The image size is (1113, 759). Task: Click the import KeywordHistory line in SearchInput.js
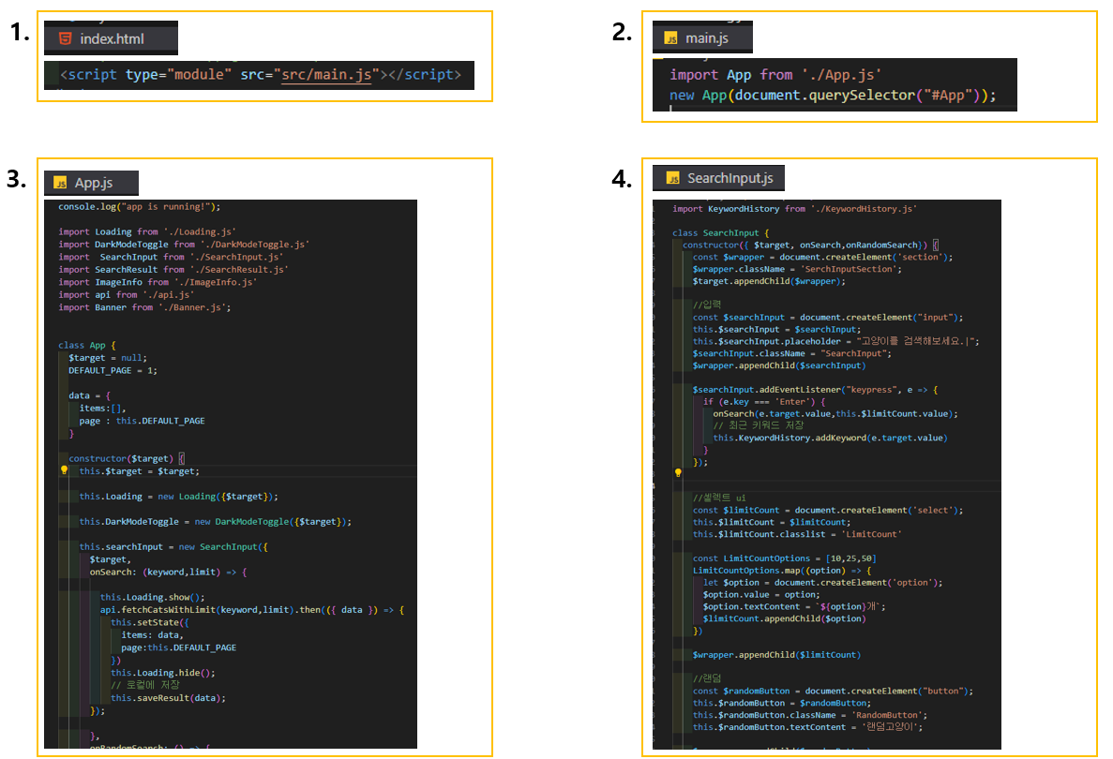(x=794, y=209)
